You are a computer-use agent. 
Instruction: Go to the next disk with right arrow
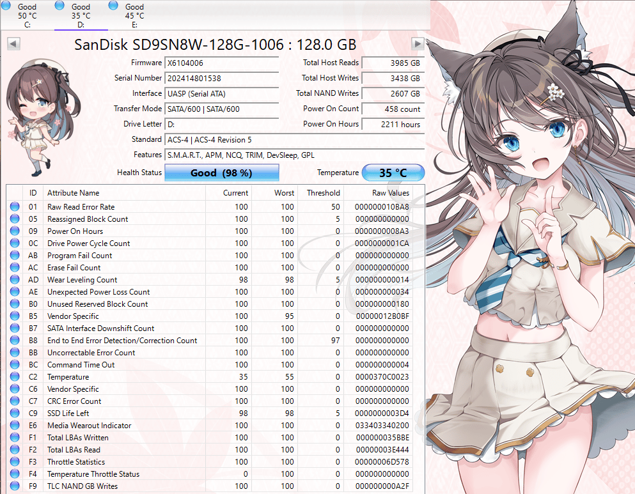(418, 43)
